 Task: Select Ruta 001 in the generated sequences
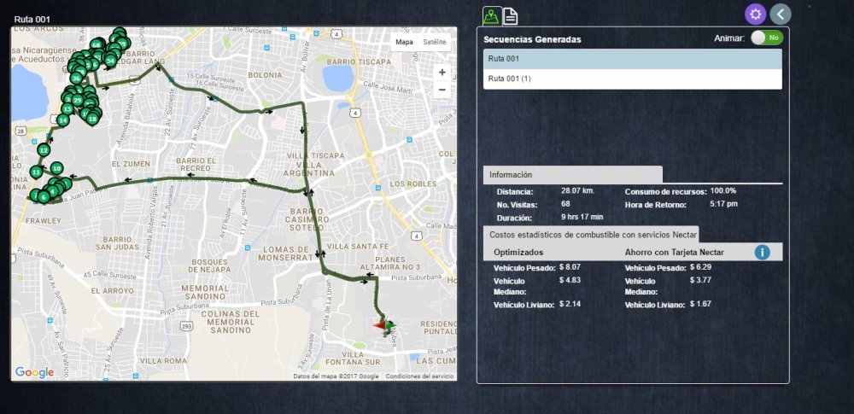tap(632, 59)
